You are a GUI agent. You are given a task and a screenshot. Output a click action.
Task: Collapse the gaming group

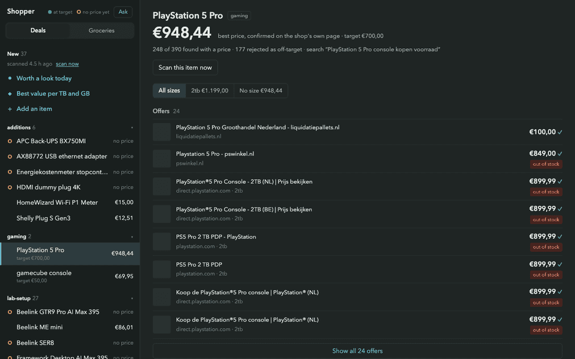[x=132, y=236]
